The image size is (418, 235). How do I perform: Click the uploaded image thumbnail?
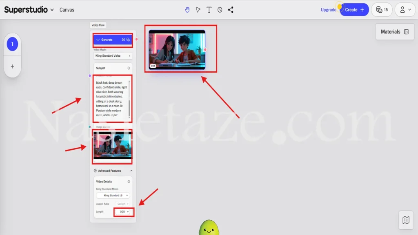113,145
